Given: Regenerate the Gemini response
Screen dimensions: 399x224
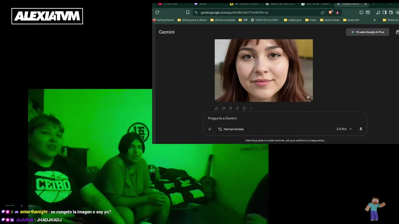Looking at the screenshot, I should point(230,109).
